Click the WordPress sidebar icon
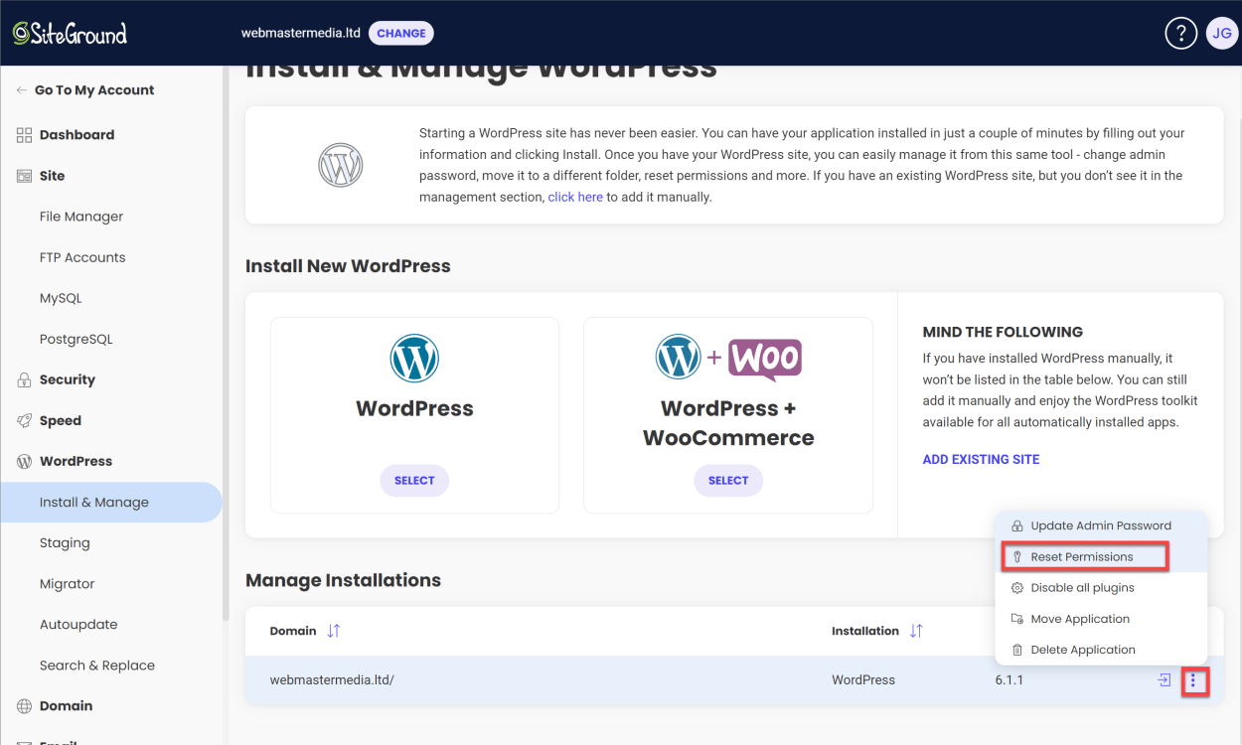 pyautogui.click(x=24, y=461)
